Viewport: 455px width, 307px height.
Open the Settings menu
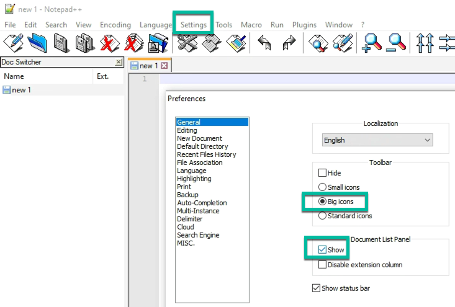point(194,25)
